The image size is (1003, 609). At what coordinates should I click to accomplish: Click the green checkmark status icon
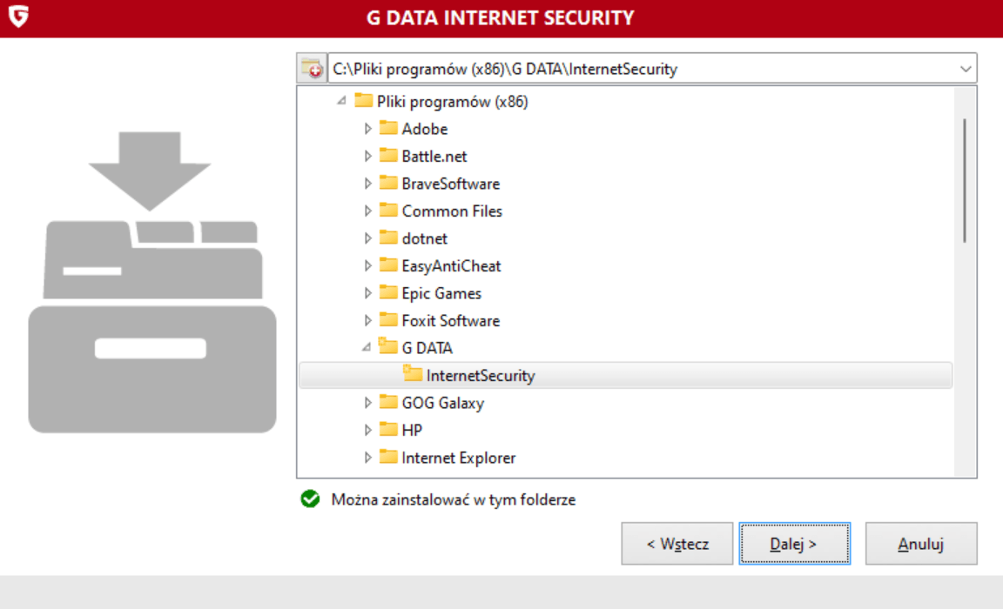coord(309,499)
